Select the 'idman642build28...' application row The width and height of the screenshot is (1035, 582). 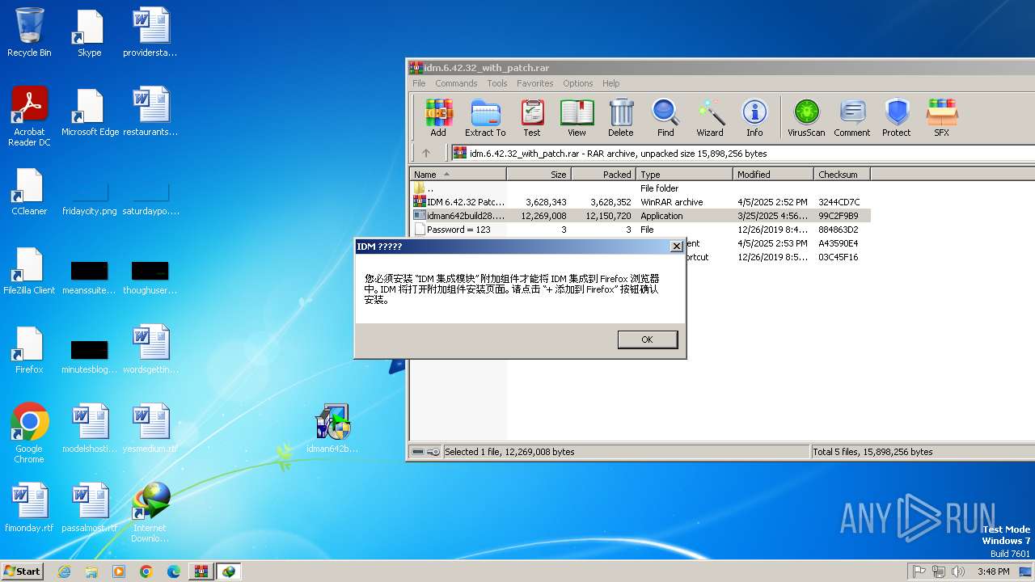click(640, 216)
